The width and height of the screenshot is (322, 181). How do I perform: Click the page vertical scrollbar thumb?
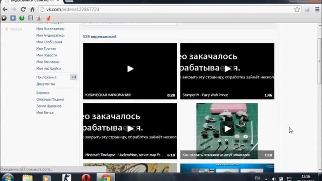coord(320,61)
